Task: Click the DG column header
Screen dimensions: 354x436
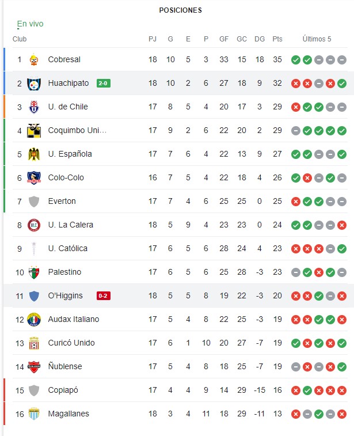Action: pyautogui.click(x=260, y=39)
